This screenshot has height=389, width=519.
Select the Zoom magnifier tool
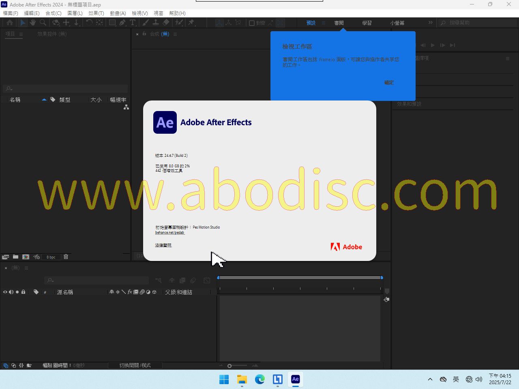coord(43,23)
